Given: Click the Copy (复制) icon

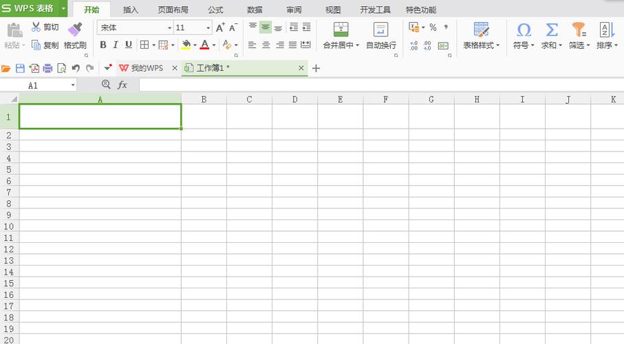Looking at the screenshot, I should (36, 45).
